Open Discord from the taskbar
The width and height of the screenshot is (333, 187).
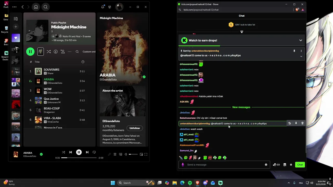pos(205,183)
